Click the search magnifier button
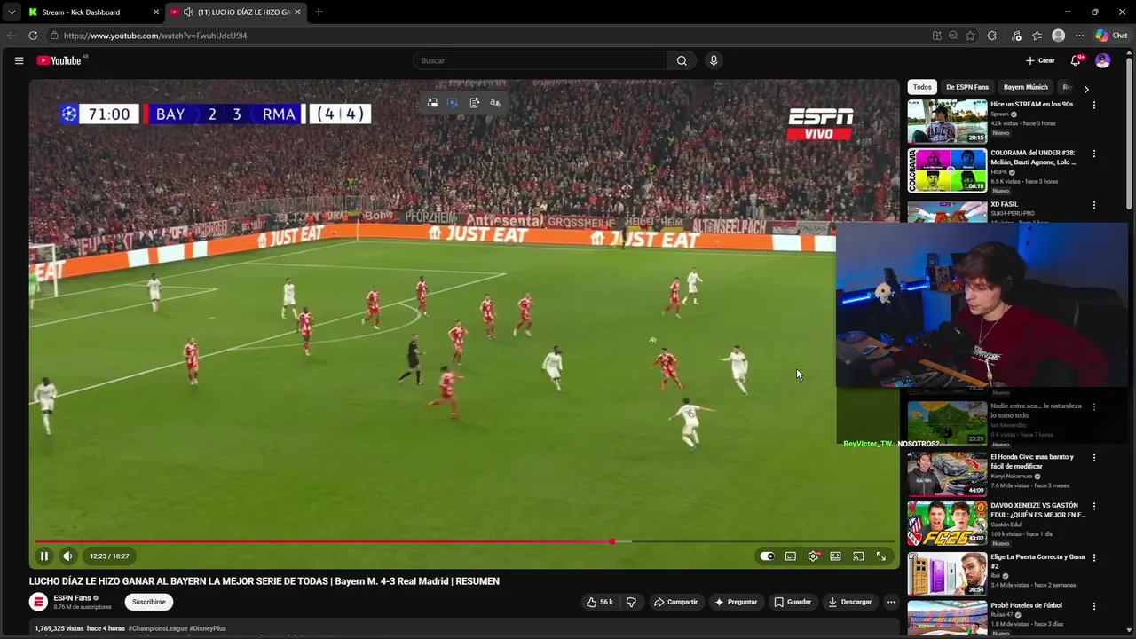1136x639 pixels. (682, 60)
